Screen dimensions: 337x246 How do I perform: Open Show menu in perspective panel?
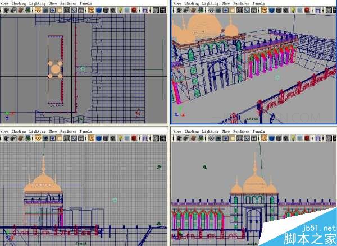coord(226,3)
